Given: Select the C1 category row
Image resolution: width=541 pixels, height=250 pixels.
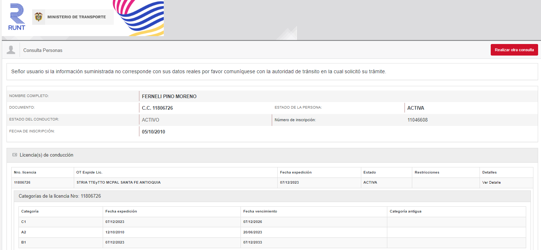Looking at the screenshot, I should [24, 222].
